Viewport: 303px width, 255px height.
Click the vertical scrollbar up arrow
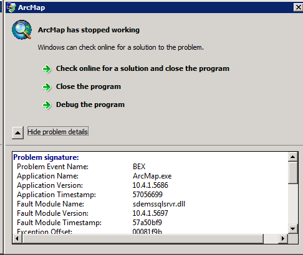pos(293,157)
